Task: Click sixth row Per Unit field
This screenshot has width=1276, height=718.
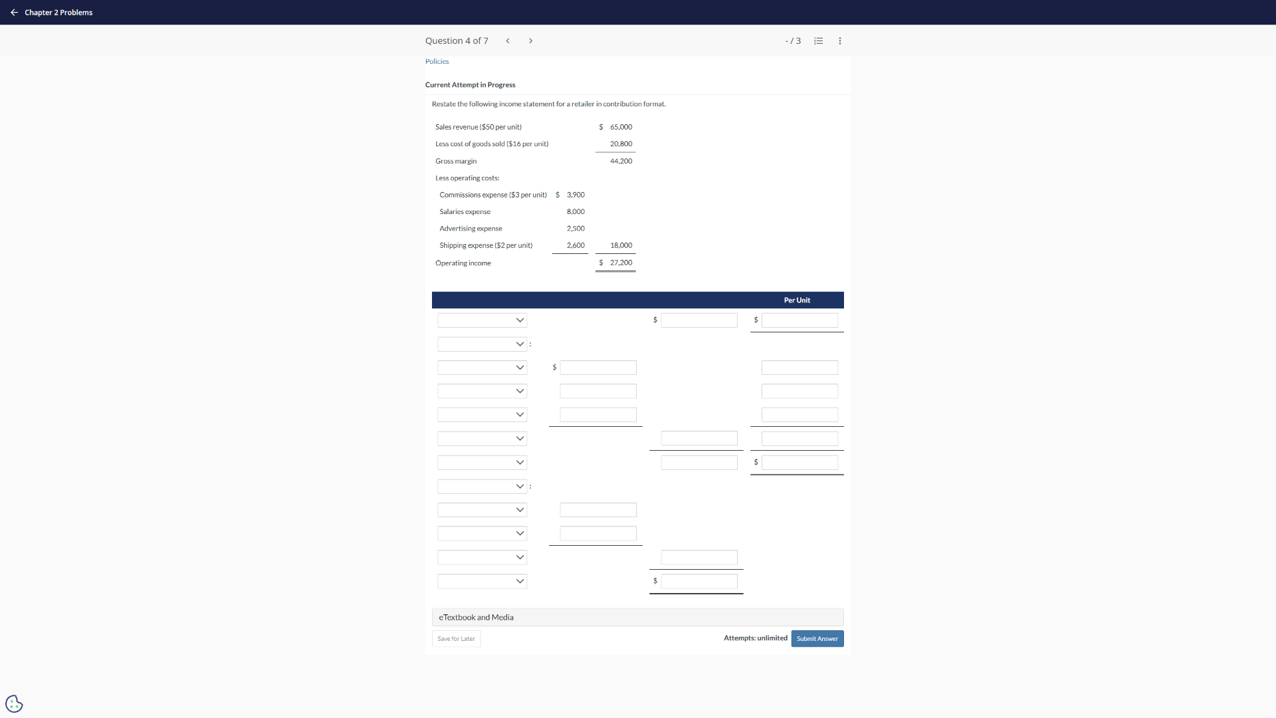Action: click(x=800, y=439)
